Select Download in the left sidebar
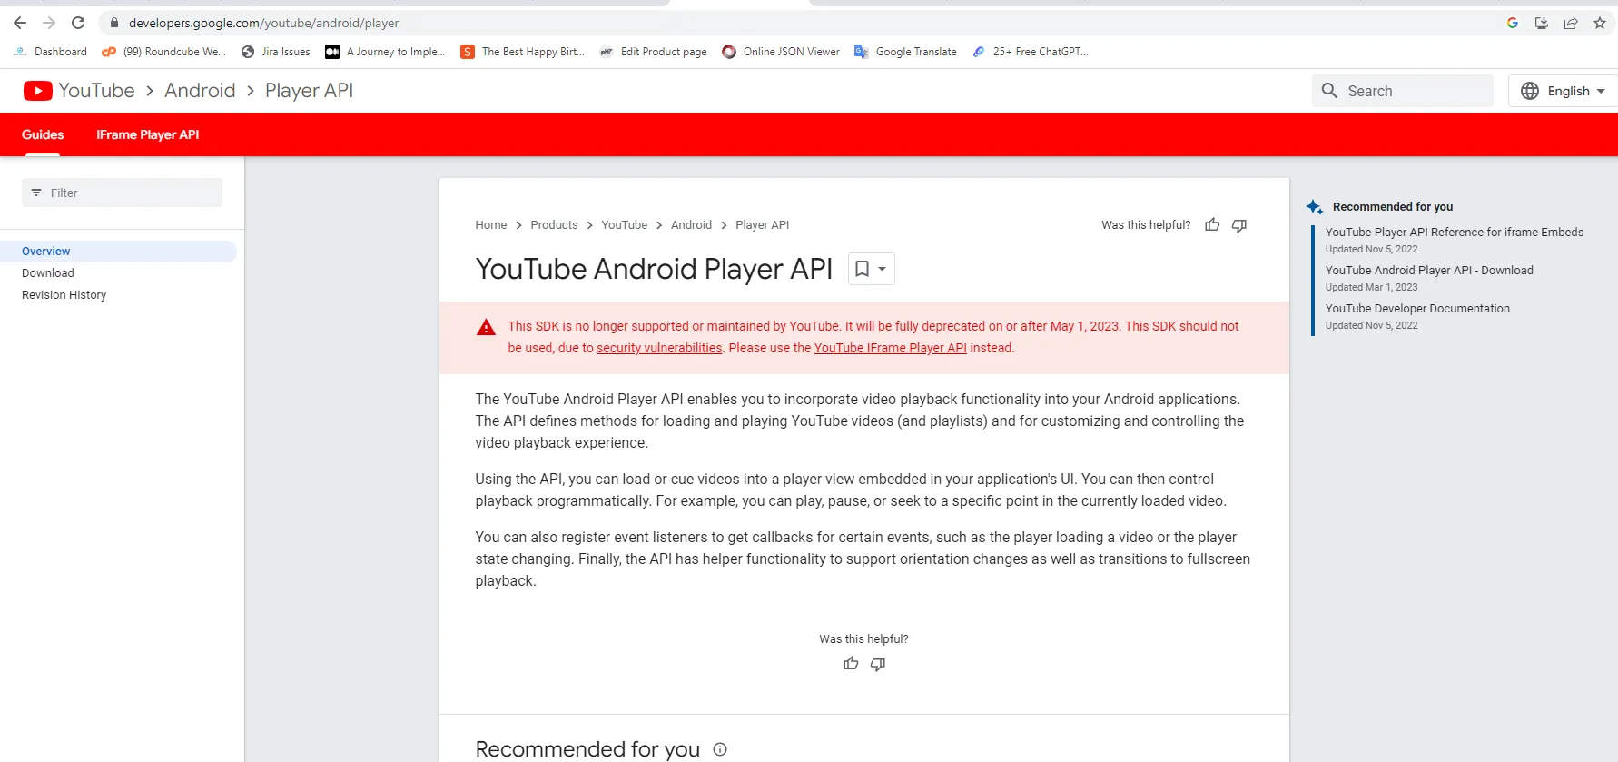Viewport: 1618px width, 762px height. (x=48, y=273)
